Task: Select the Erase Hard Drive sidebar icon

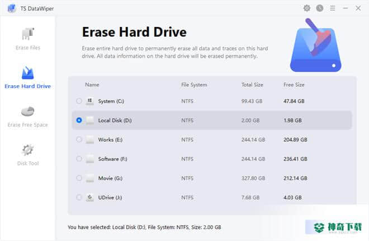Action: click(x=28, y=73)
